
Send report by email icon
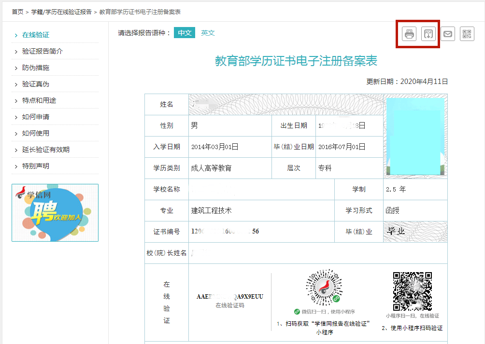448,34
